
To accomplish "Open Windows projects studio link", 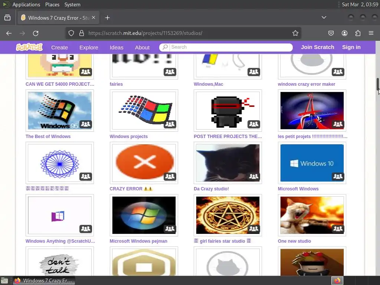I will 128,137.
